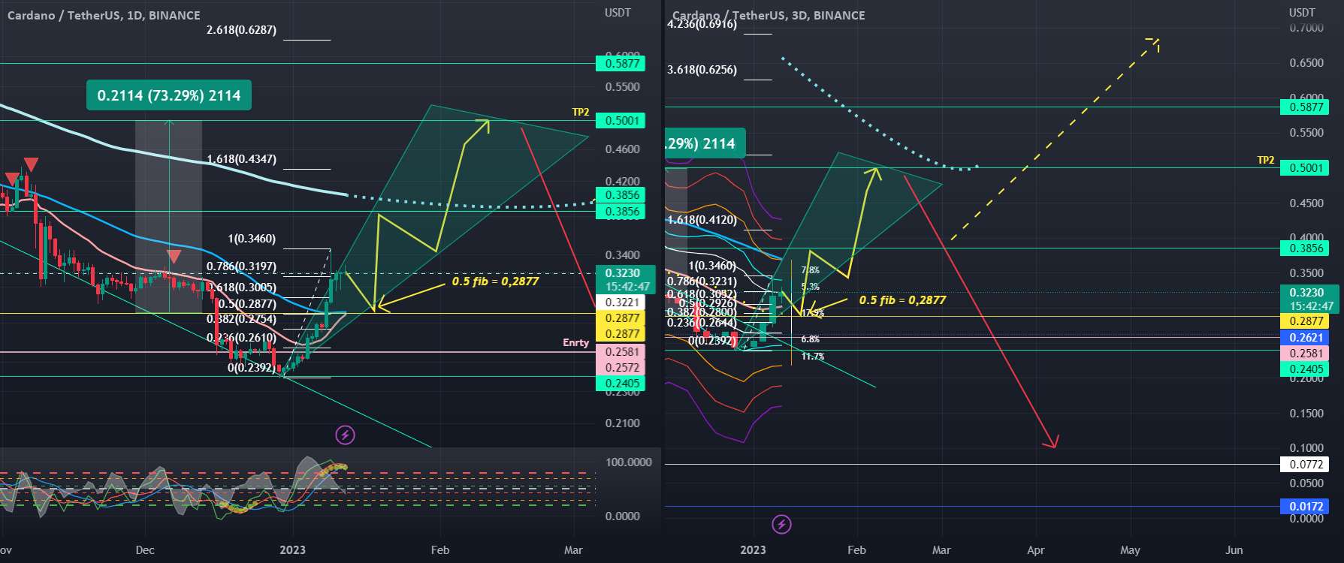Select the green 0.2114 (73.29%) 2114 measurement label
Viewport: 1344px width, 563px height.
click(169, 95)
